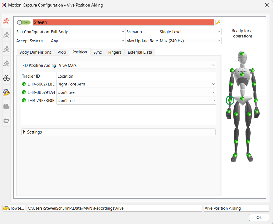
Task: Expand the Settings section
Action: click(x=34, y=132)
